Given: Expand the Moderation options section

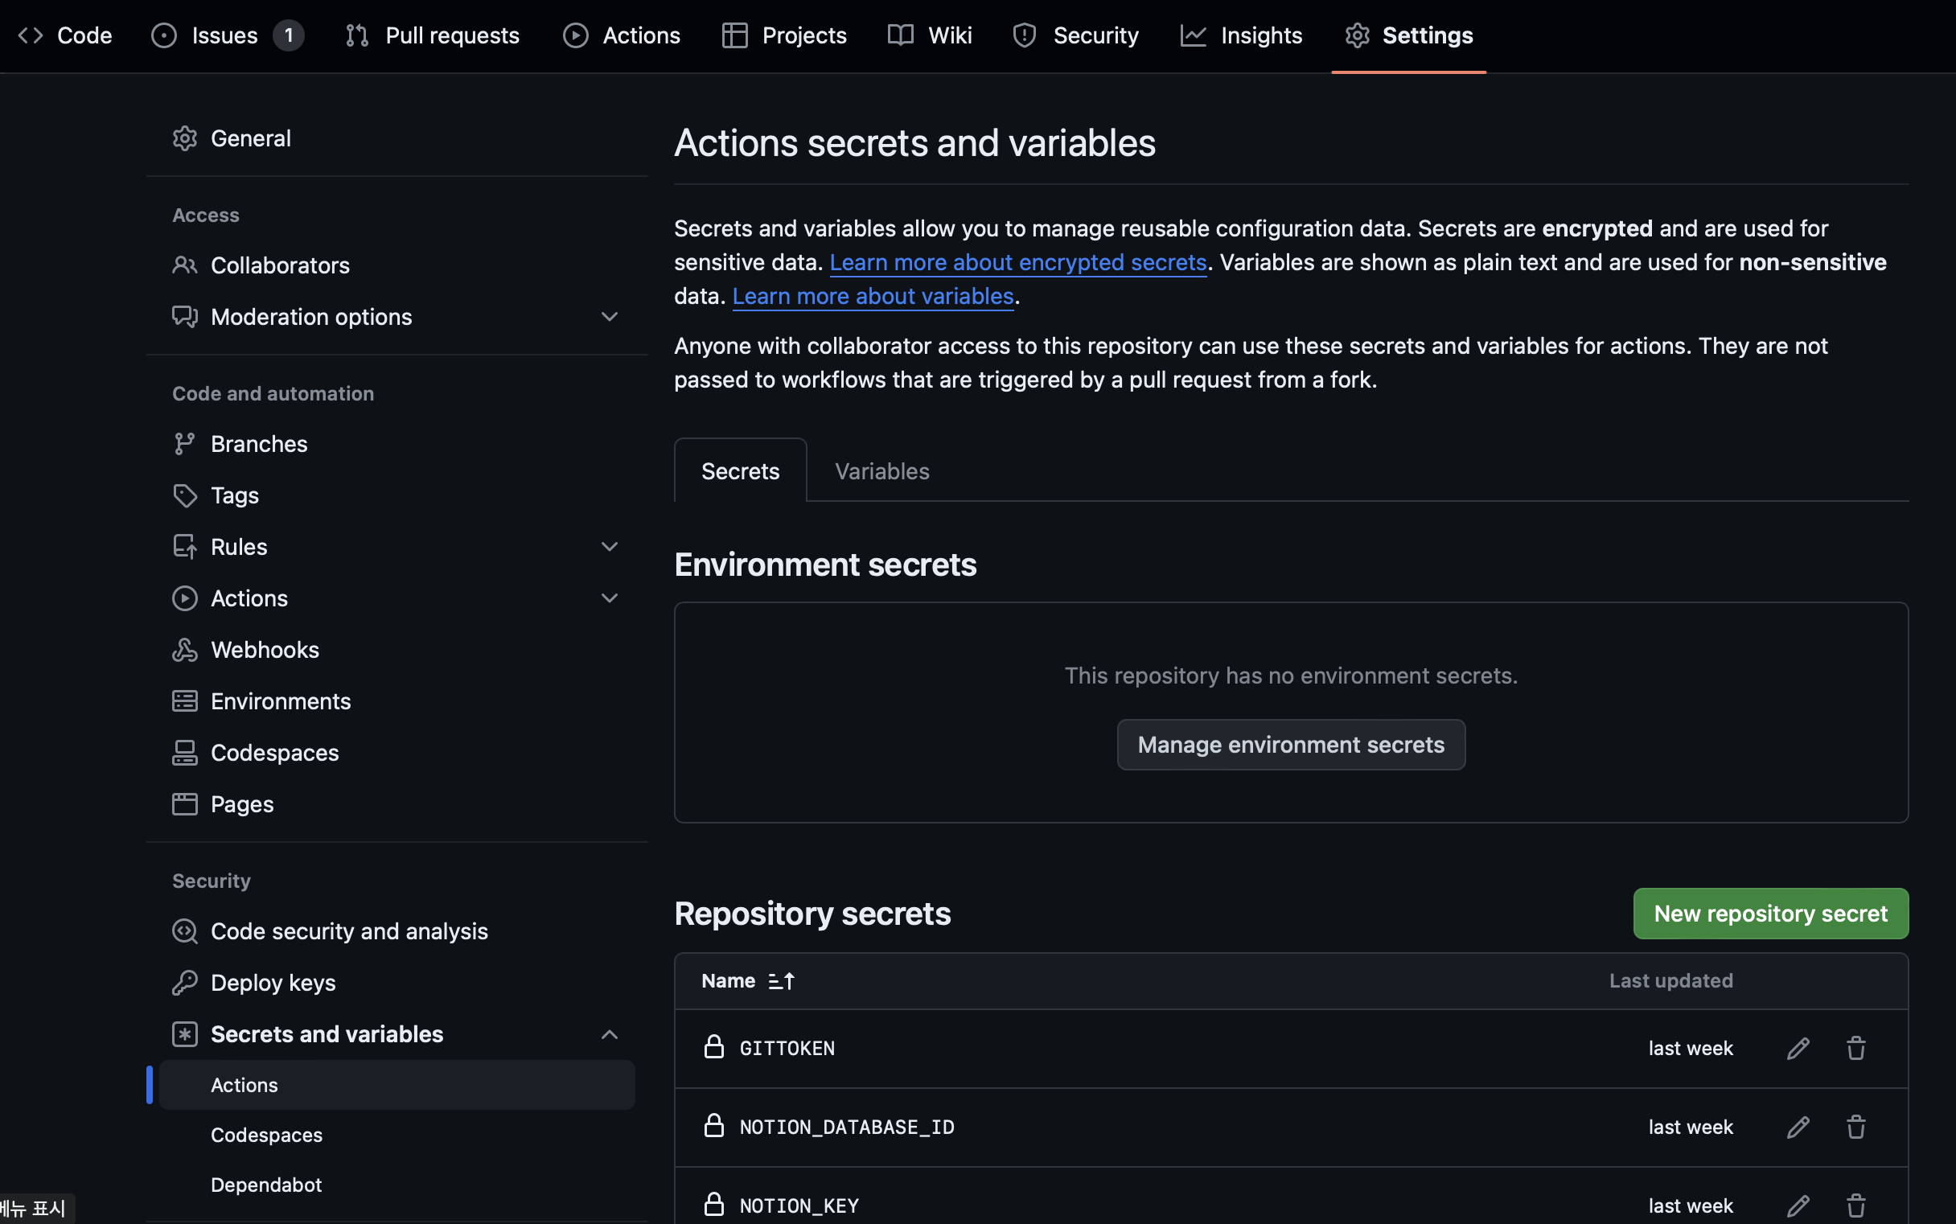Looking at the screenshot, I should click(609, 317).
